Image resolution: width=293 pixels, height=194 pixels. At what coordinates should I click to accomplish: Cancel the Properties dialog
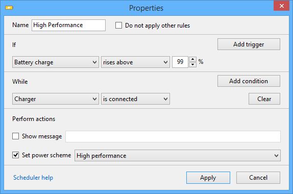coord(258,178)
